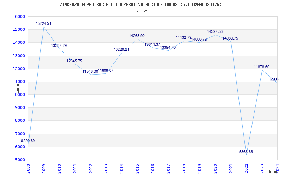Viewport: 281px width, 175px height.
Task: Click the 11878.60 value label
Action: click(x=261, y=67)
